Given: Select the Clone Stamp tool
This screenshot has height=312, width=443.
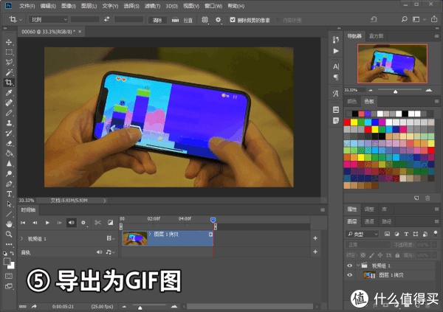Looking at the screenshot, I should pos(9,123).
